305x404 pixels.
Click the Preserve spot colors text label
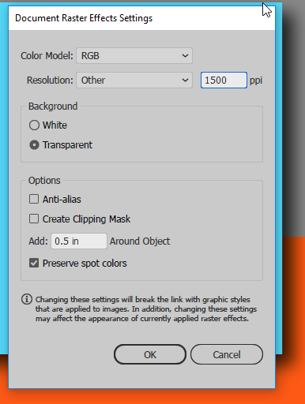coord(85,264)
